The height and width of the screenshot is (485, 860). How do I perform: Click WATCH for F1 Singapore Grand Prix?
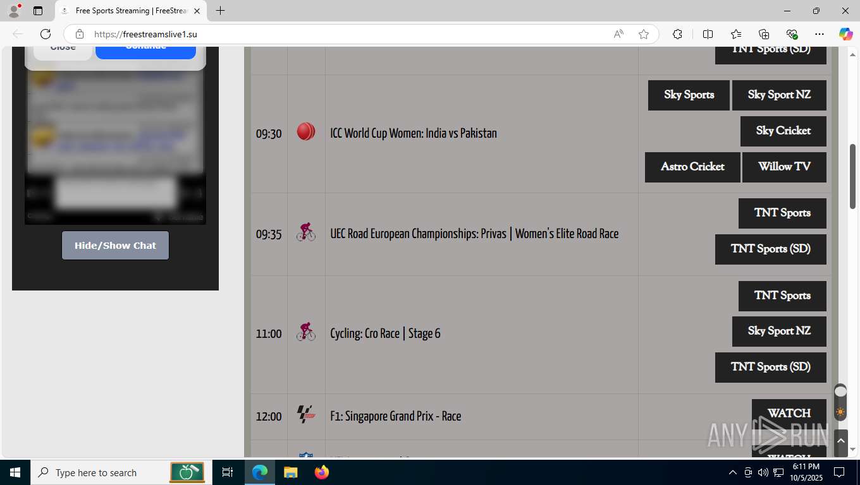point(789,414)
